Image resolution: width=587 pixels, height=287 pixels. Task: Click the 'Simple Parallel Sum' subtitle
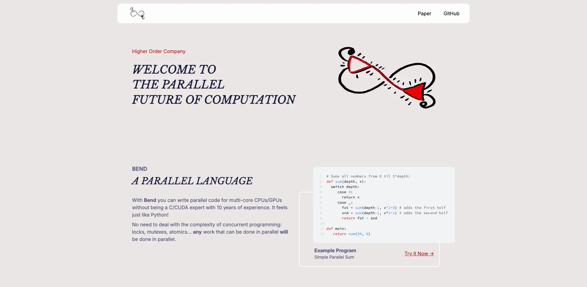coord(334,257)
